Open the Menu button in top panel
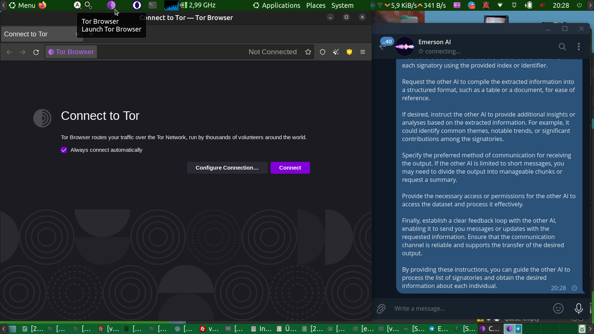 pyautogui.click(x=22, y=5)
